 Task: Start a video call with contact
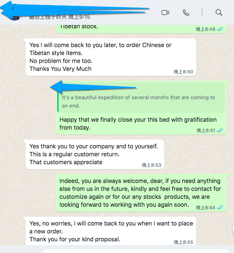[x=165, y=13]
